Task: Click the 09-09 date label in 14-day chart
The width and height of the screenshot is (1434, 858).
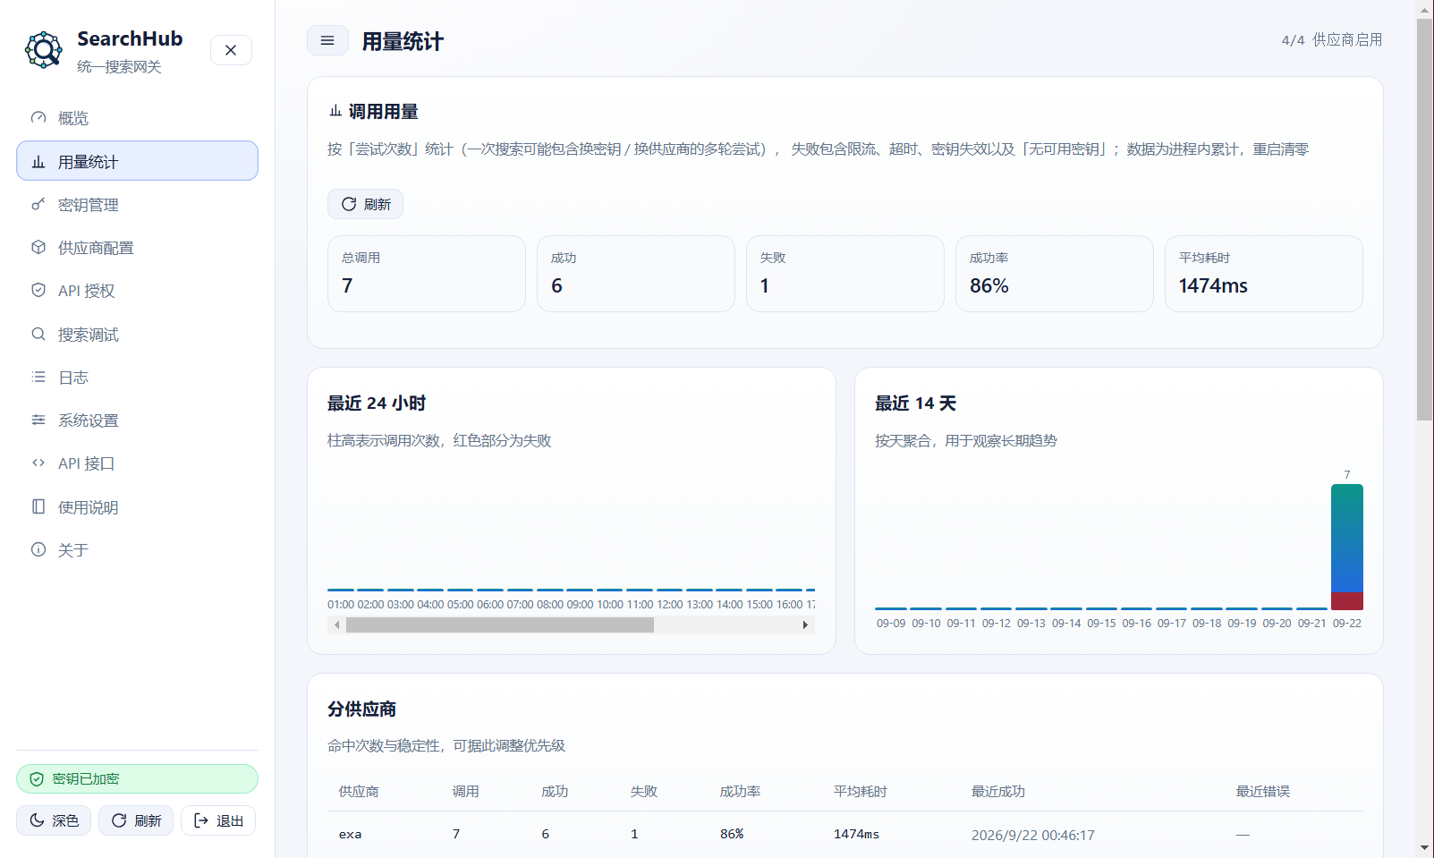Action: coord(891,624)
